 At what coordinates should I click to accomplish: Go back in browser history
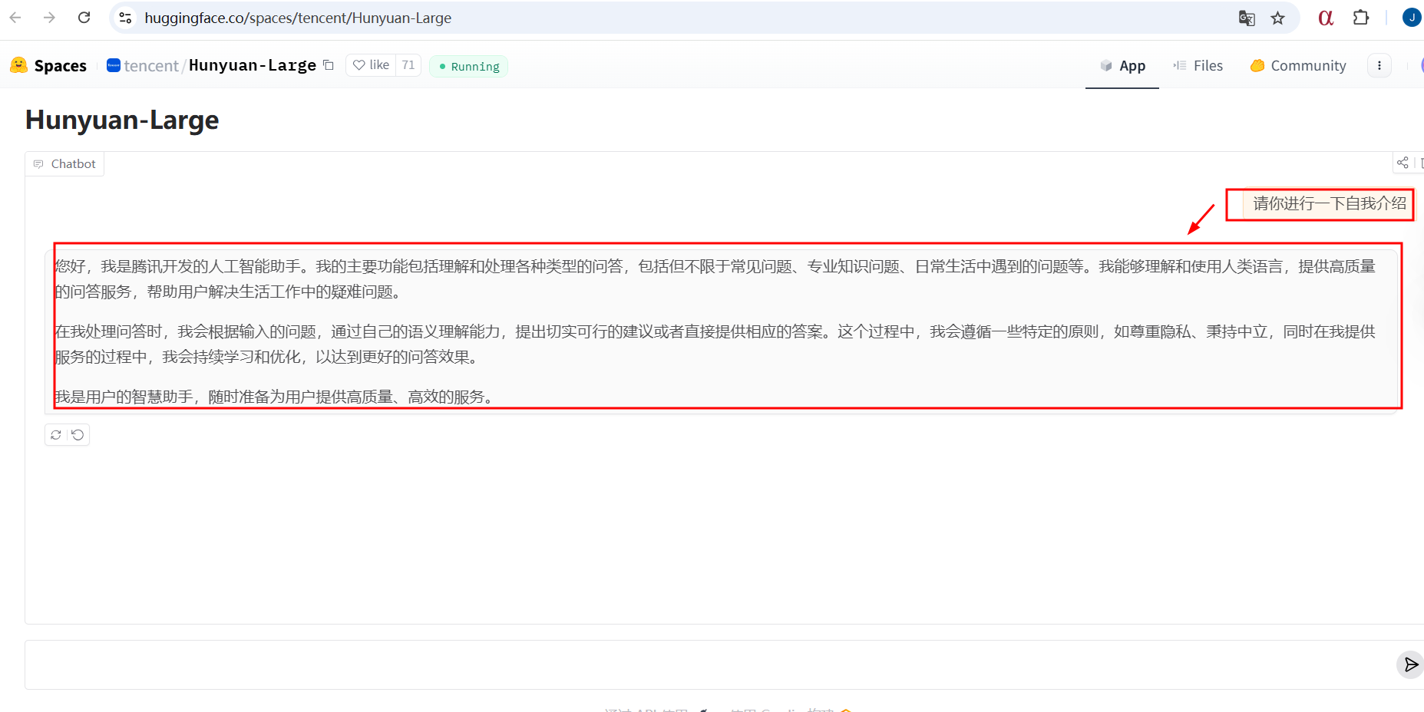(15, 18)
